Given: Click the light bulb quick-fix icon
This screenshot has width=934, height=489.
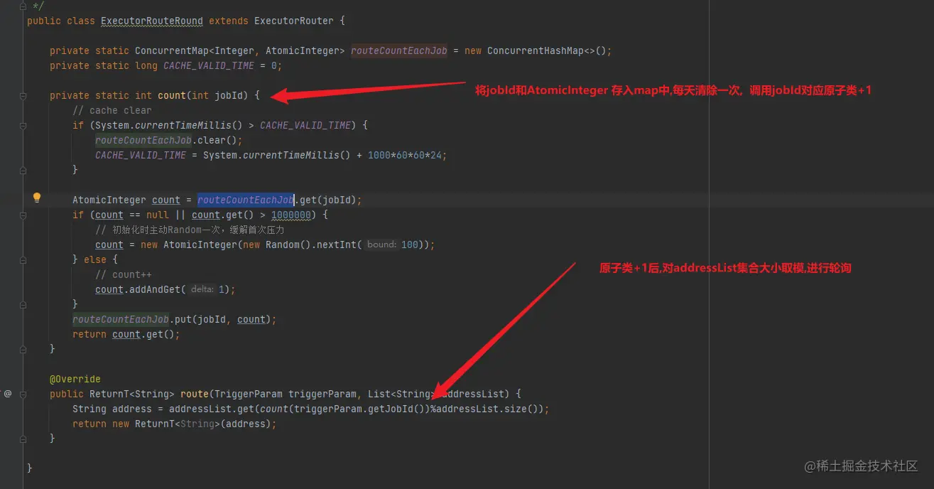Looking at the screenshot, I should (x=37, y=198).
